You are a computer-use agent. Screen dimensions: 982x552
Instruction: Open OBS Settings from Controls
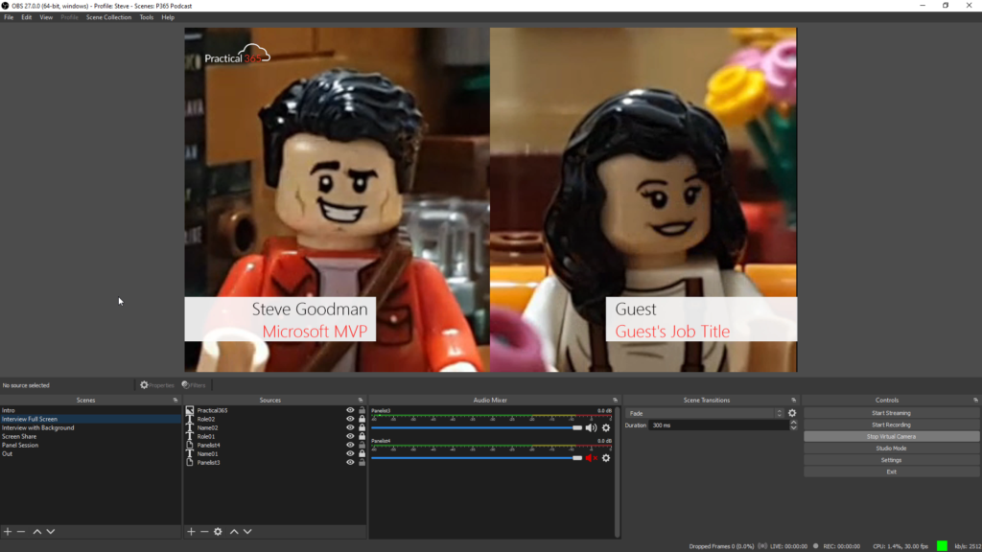(891, 460)
